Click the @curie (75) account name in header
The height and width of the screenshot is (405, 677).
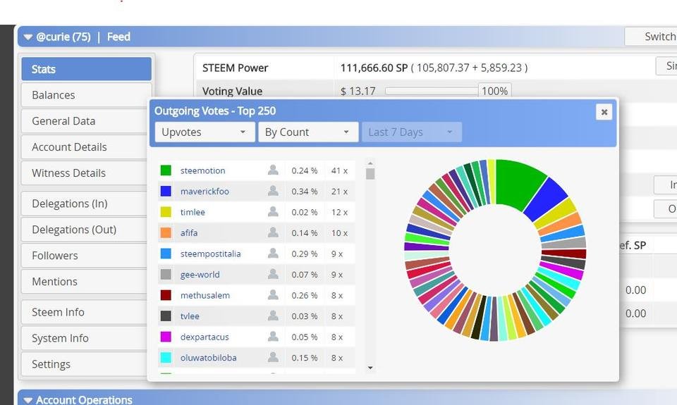[63, 37]
